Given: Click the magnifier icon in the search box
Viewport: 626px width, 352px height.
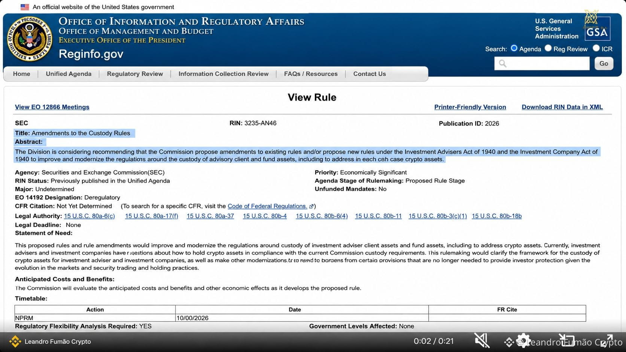Looking at the screenshot, I should [502, 64].
